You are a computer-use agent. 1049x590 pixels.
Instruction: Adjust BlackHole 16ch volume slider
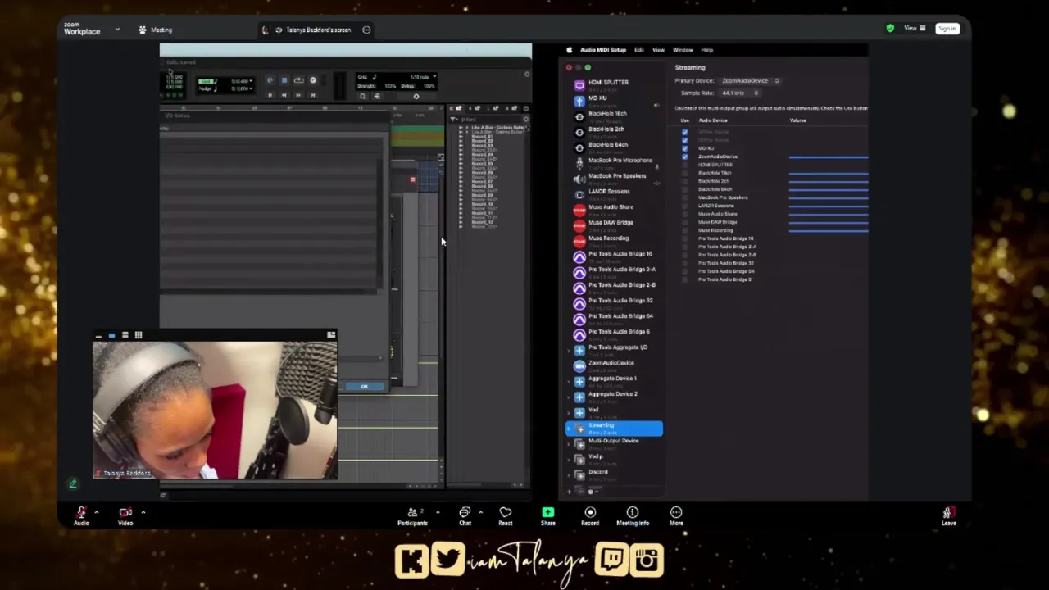pyautogui.click(x=829, y=173)
